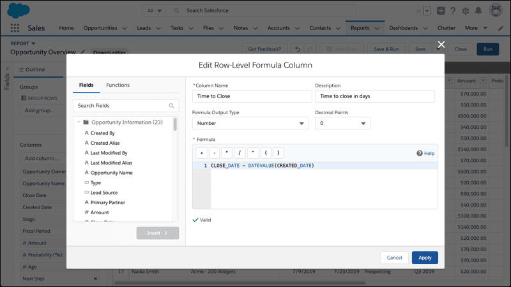Select the Fields tab

pos(86,85)
